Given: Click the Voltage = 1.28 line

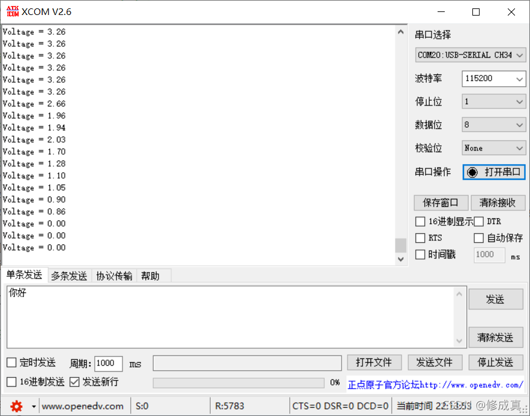Looking at the screenshot, I should (x=34, y=164).
